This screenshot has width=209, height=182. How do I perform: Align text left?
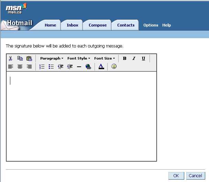point(11,66)
